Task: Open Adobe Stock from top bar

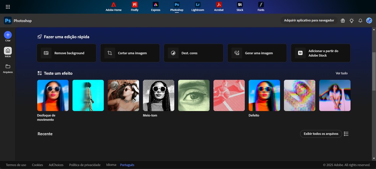Action: tap(240, 6)
